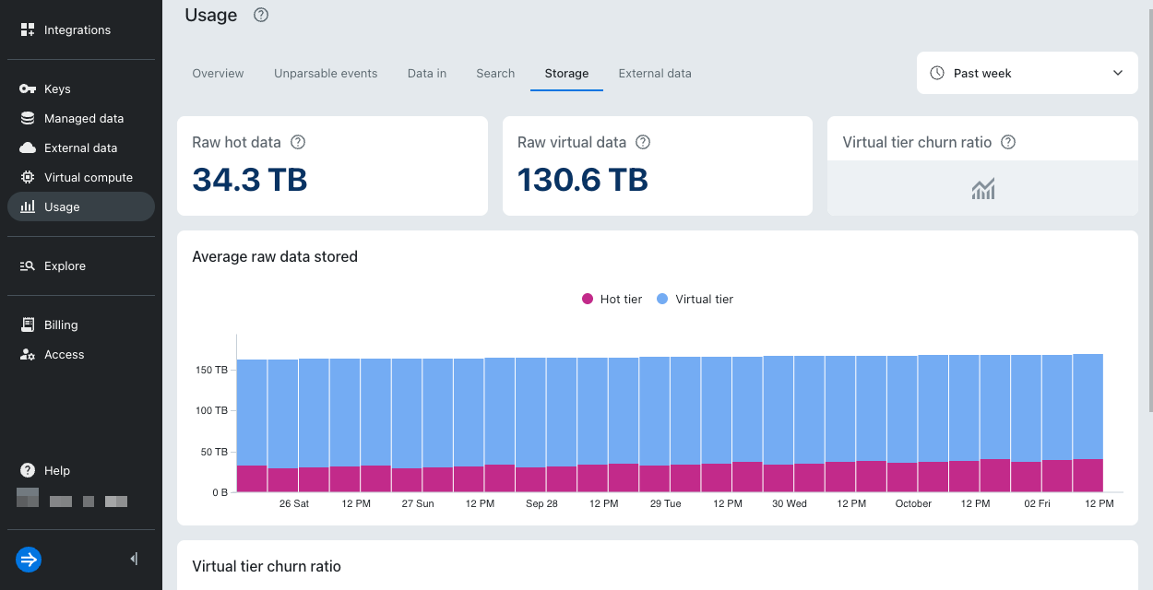This screenshot has width=1153, height=590.
Task: Switch to the Unparsable events tab
Action: 326,73
